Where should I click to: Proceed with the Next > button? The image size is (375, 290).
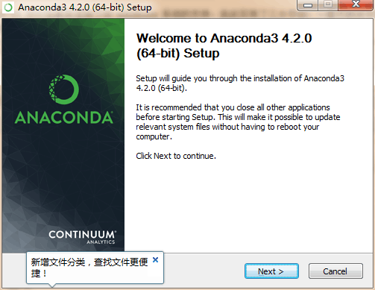(271, 271)
